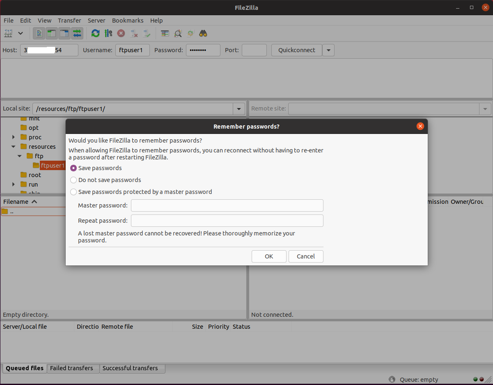Select the root folder in local tree

pos(35,175)
